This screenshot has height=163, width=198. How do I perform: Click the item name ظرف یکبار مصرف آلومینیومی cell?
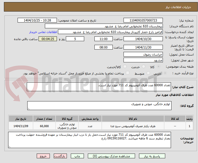click(133, 126)
